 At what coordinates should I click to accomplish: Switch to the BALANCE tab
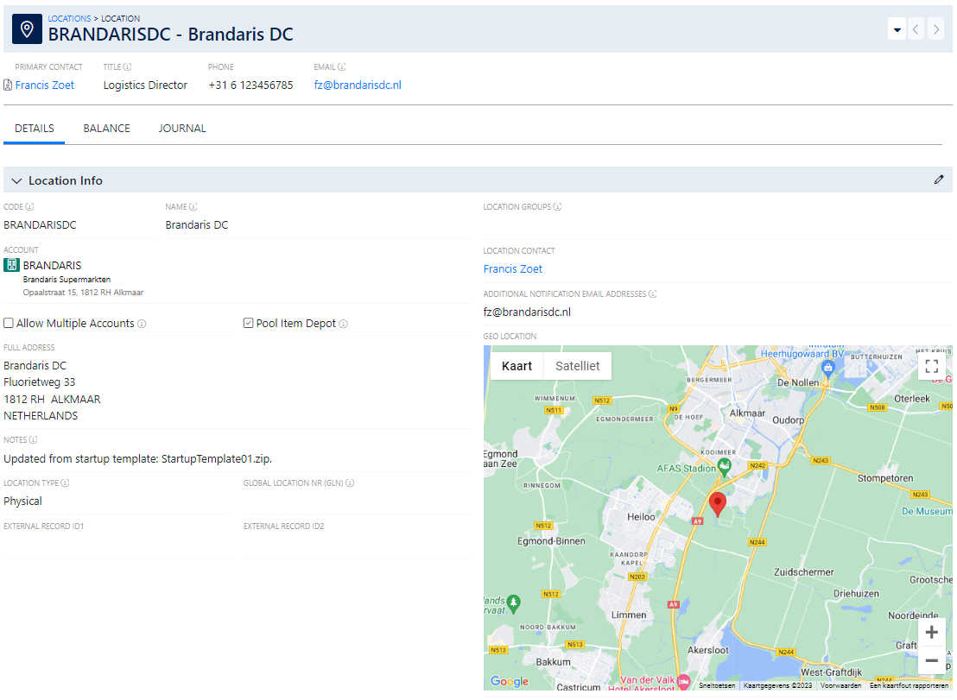[x=107, y=128]
